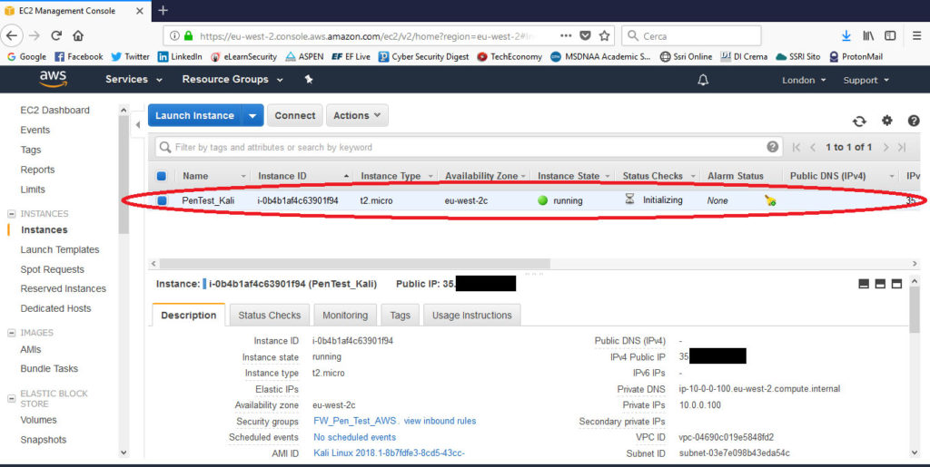Image resolution: width=930 pixels, height=467 pixels.
Task: Open the Launch Templates sidebar link
Action: [x=60, y=249]
